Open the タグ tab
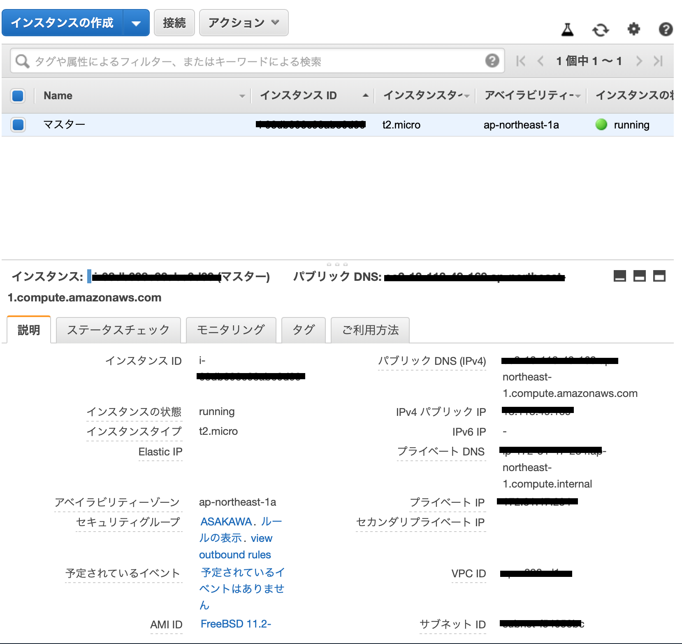This screenshot has width=682, height=644. [x=304, y=330]
